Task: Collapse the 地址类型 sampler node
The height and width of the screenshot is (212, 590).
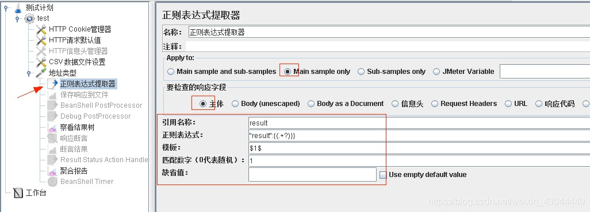Action: click(x=29, y=73)
